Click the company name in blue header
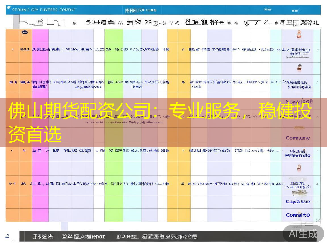This screenshot has width=327, height=245. coord(44,10)
